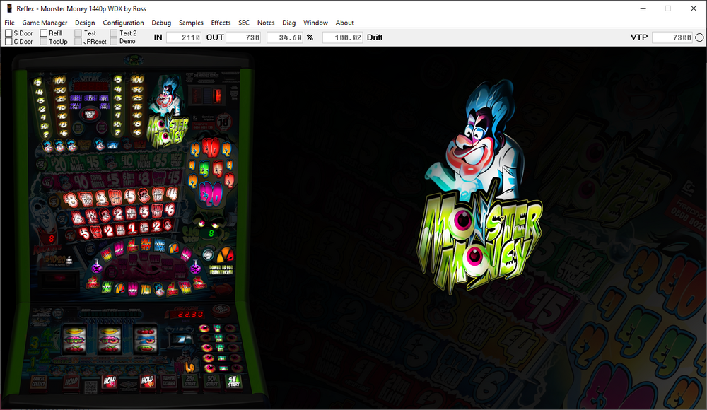Click the round red button beside the bank display

[221, 310]
